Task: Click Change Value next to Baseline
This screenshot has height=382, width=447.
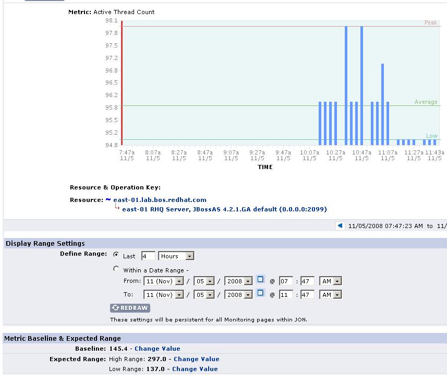Action: 158,348
